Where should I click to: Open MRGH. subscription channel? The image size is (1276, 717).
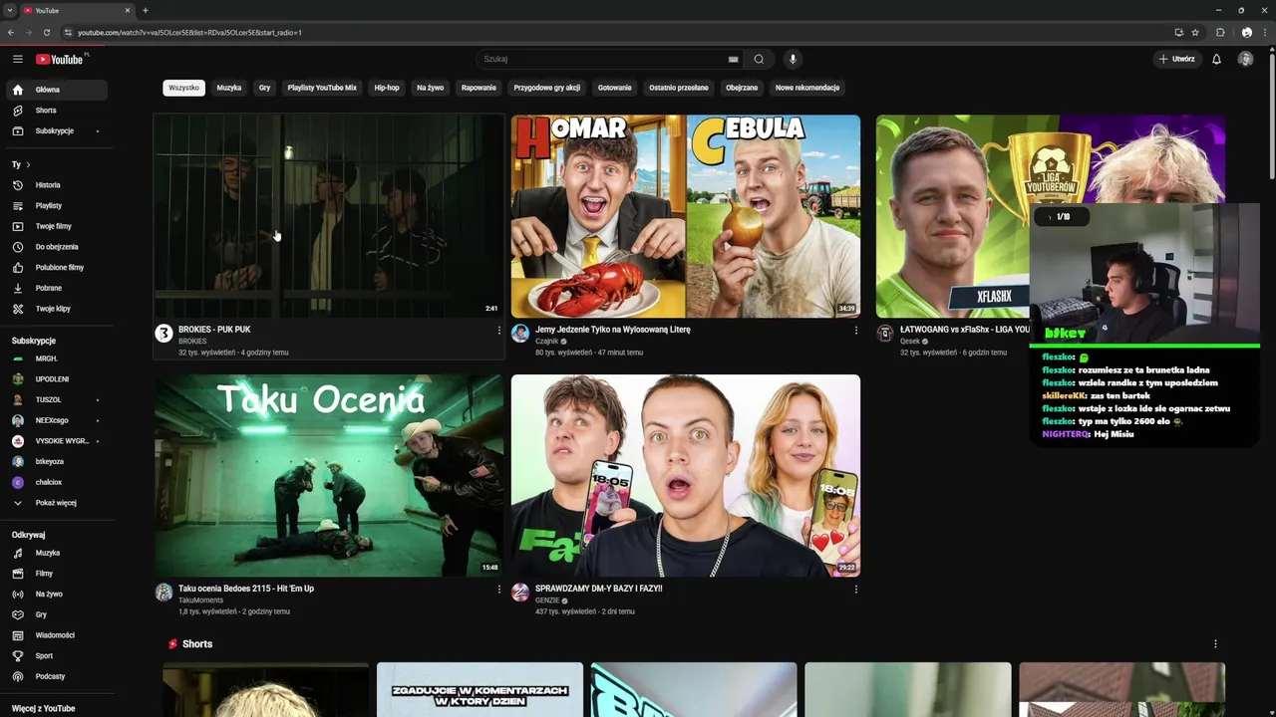[57, 358]
